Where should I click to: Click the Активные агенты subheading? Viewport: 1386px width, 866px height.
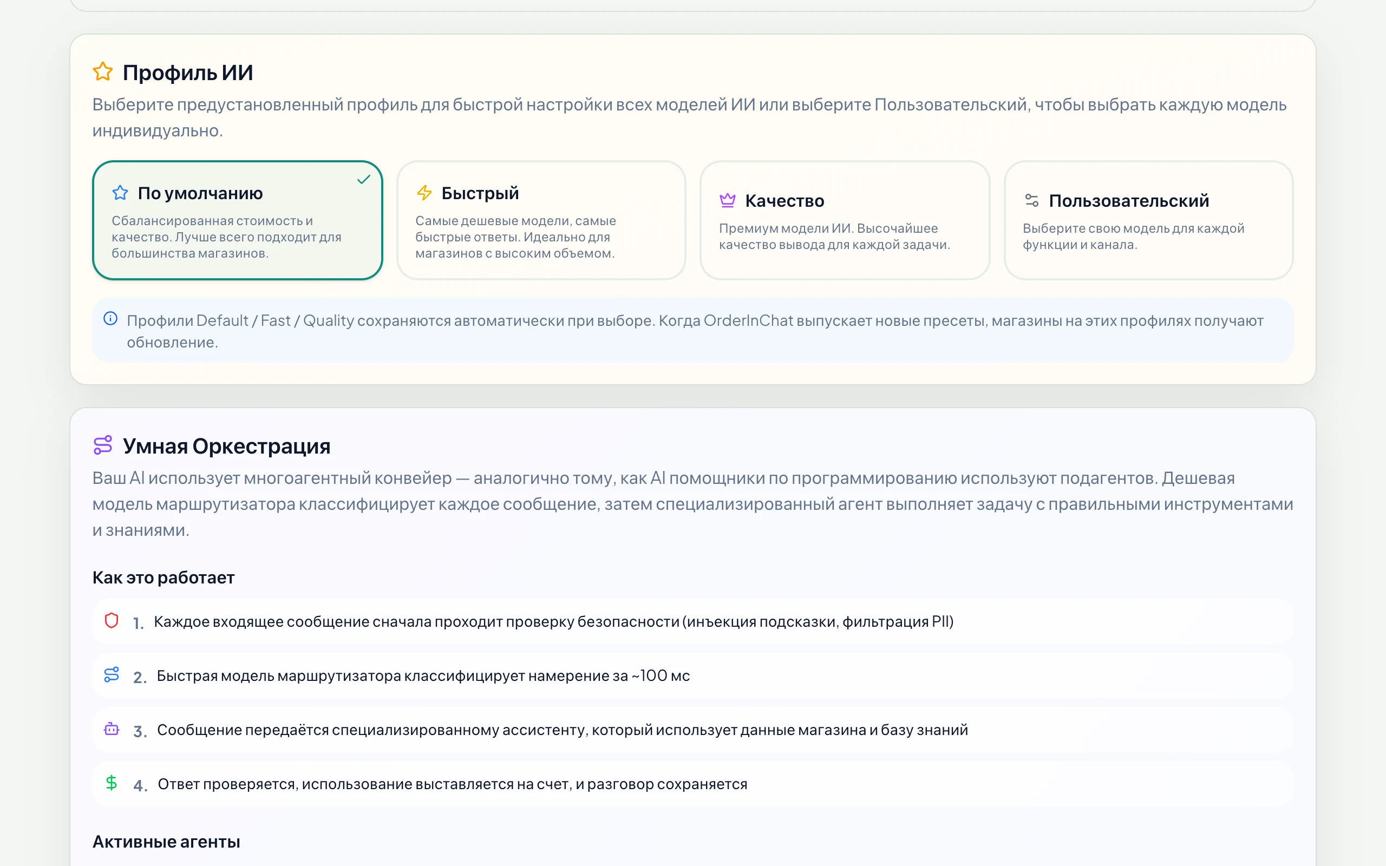(x=167, y=841)
